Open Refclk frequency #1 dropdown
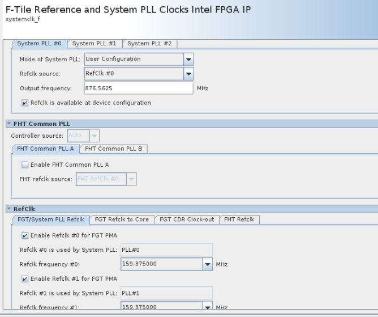Screen dimensions: 378x317 [208, 307]
